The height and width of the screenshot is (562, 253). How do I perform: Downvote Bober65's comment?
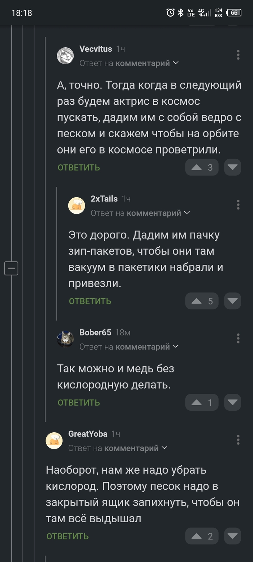pyautogui.click(x=232, y=402)
